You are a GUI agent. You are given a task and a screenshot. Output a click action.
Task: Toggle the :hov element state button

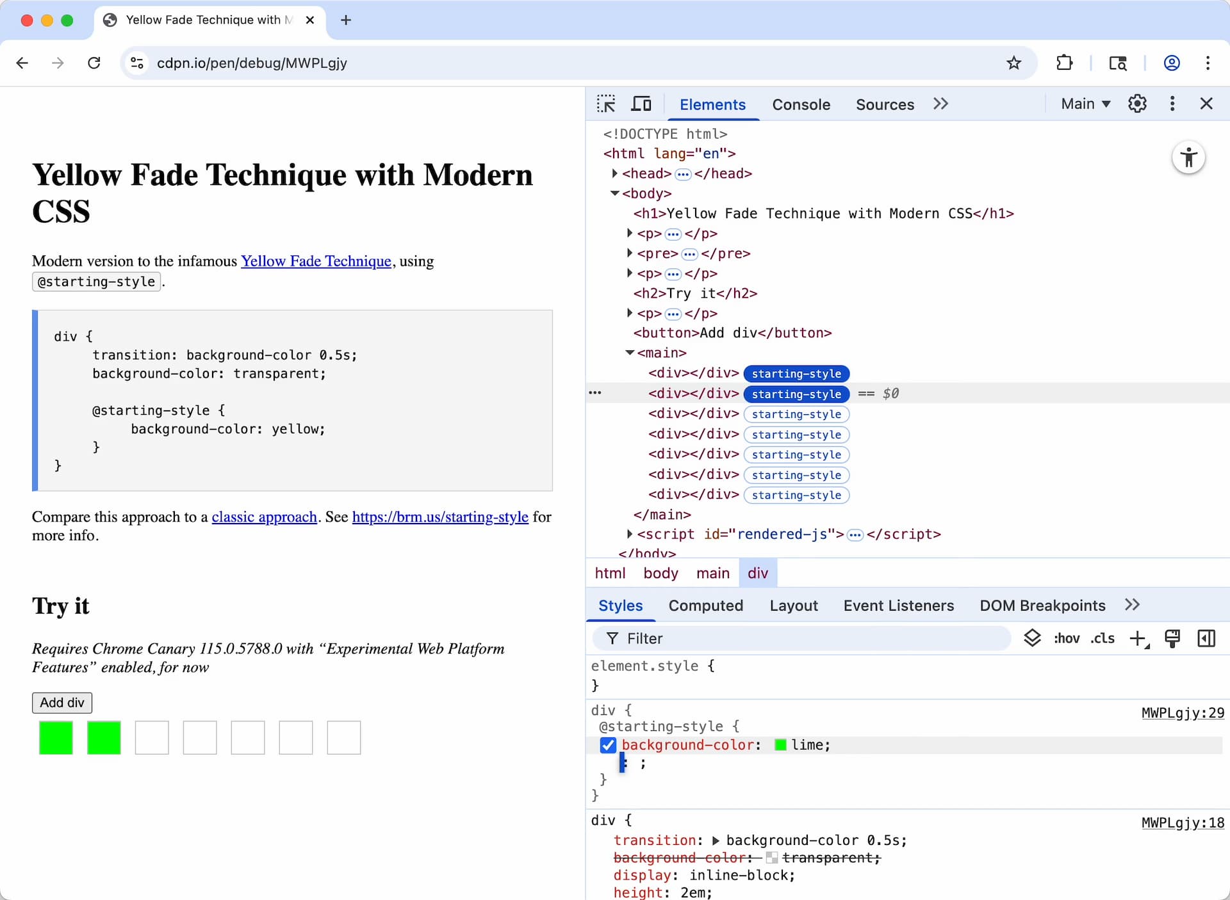[x=1067, y=638]
